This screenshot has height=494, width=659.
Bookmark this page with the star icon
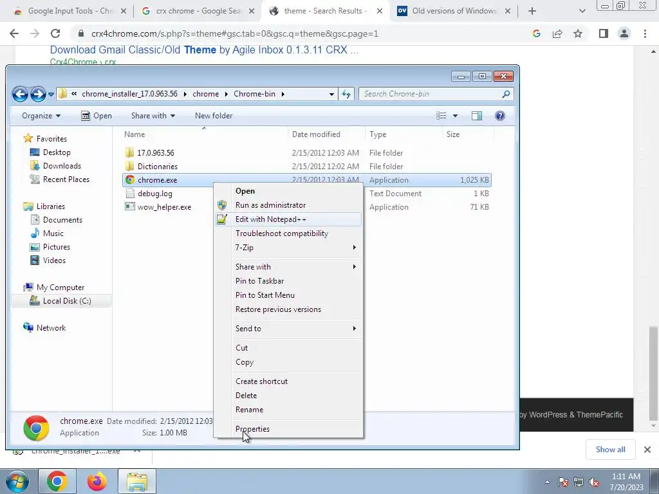pyautogui.click(x=579, y=33)
